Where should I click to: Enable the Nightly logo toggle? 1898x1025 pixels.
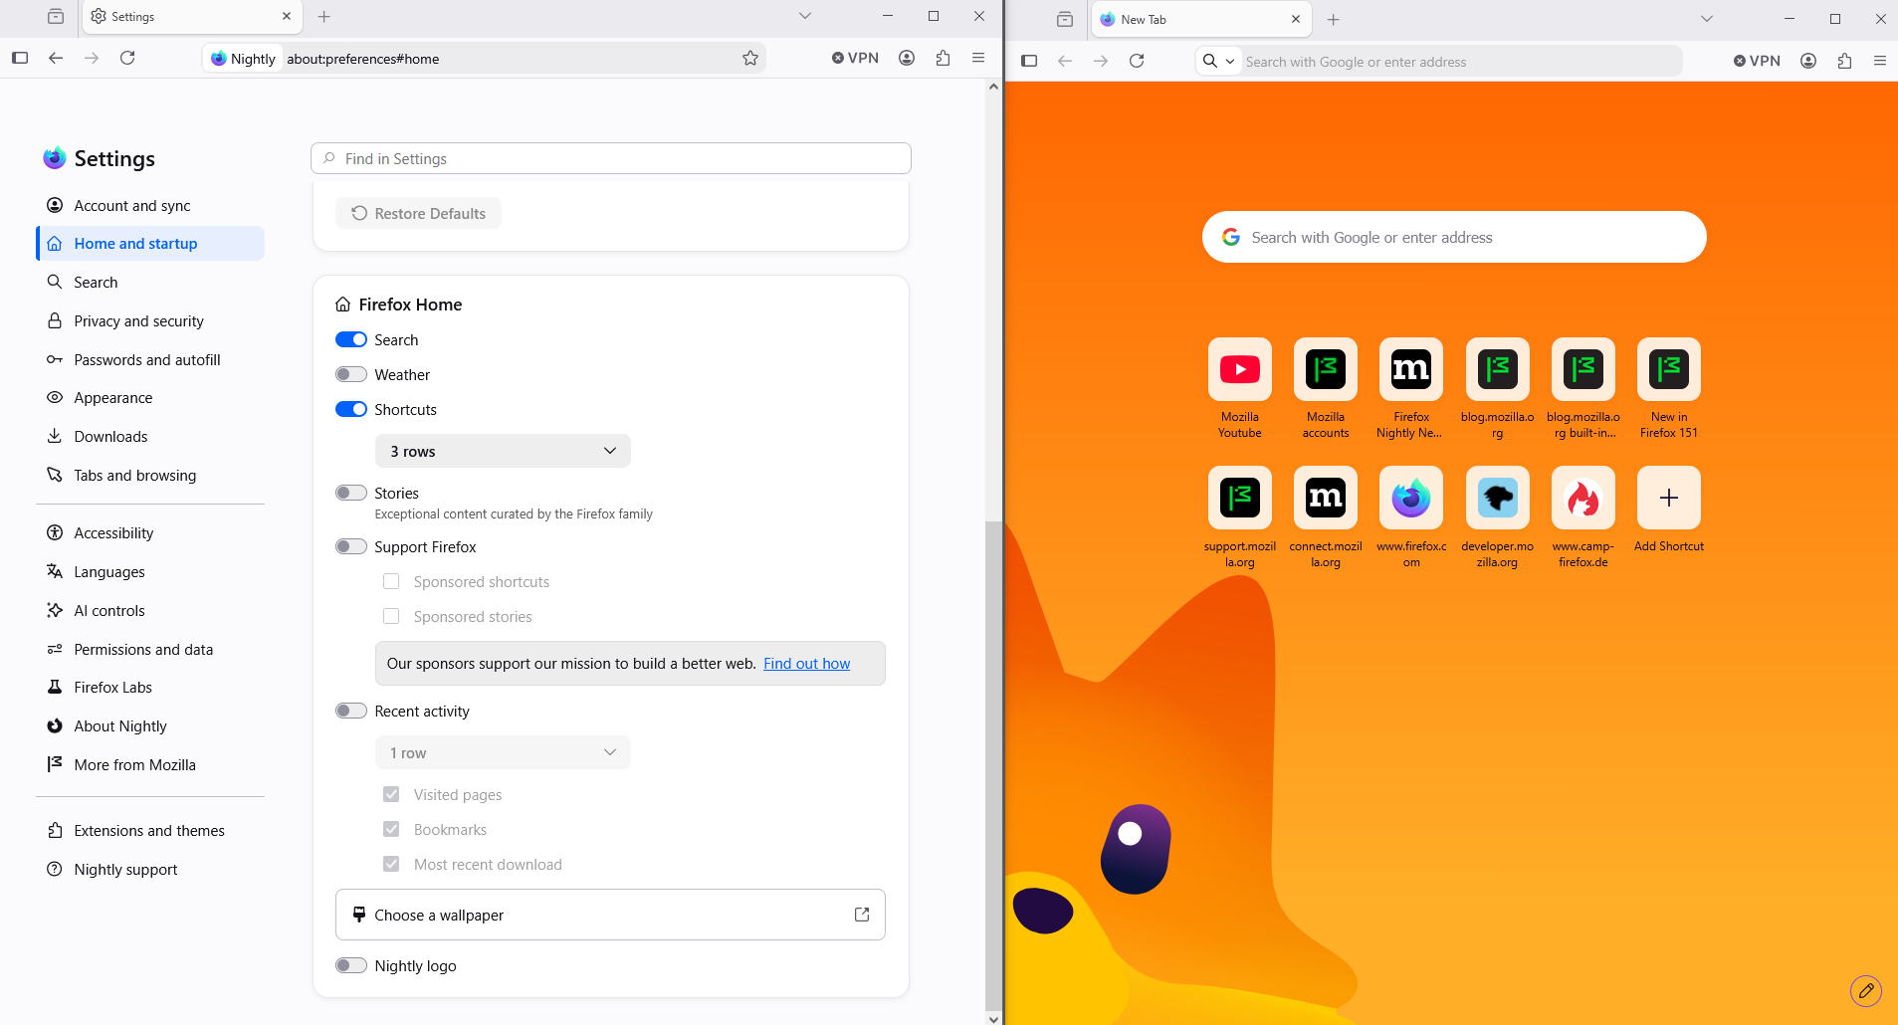[x=351, y=966]
